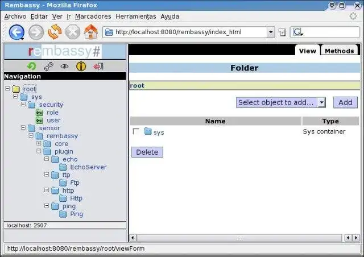Click the Go button beside address bar

[x=282, y=32]
